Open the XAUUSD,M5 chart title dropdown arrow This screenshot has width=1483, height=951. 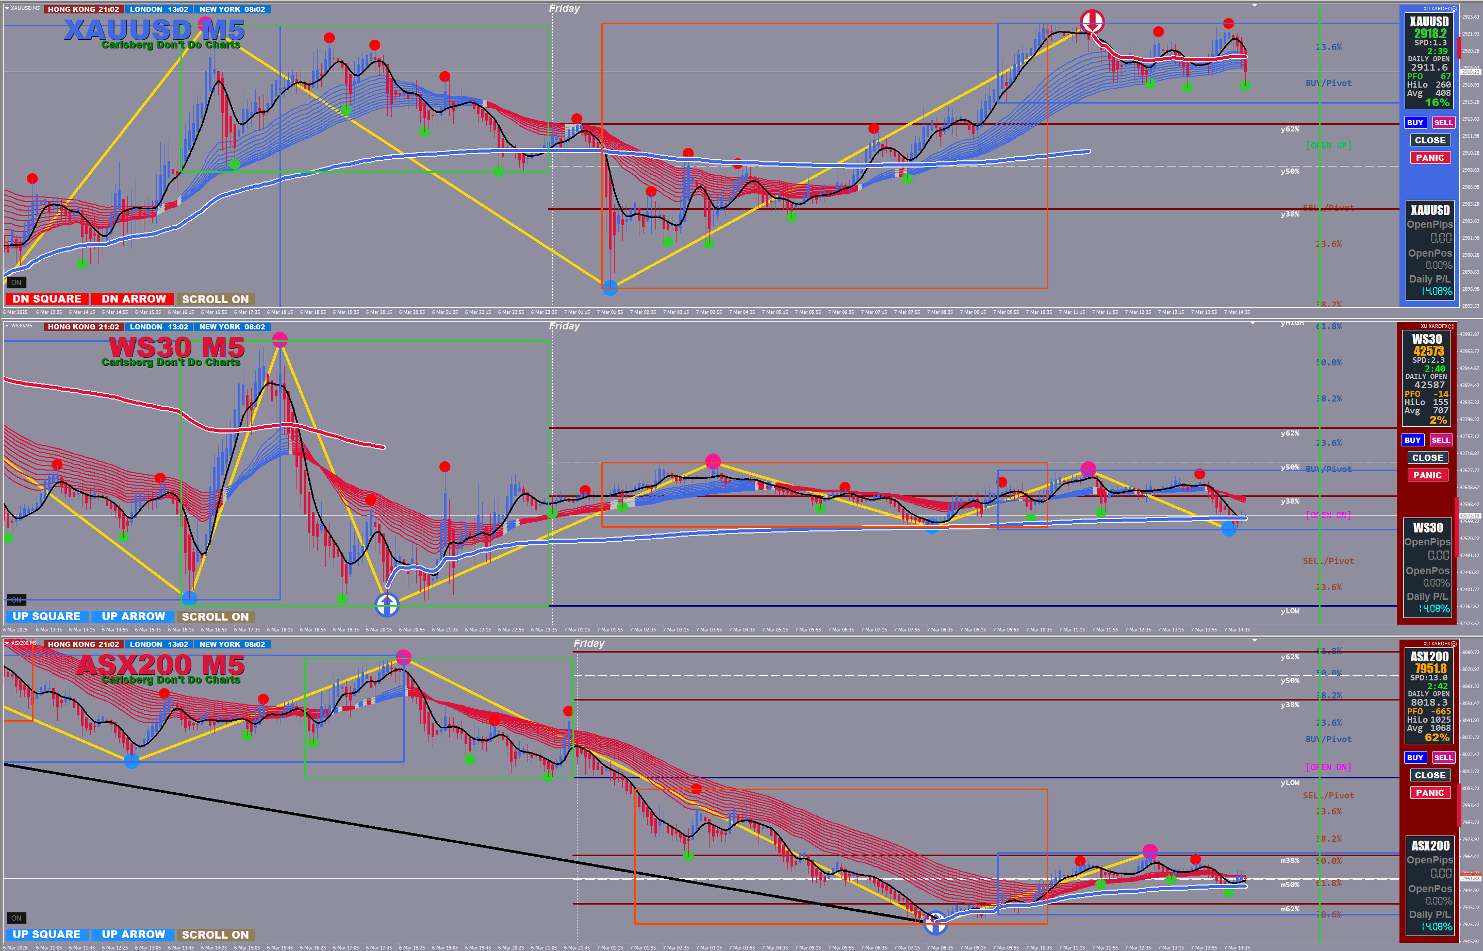coord(7,9)
